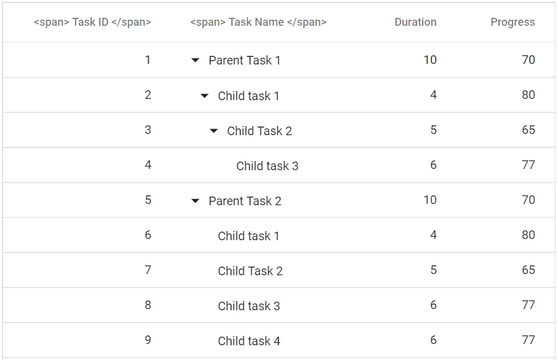Screen dimensions: 558x360
Task: Sort by the Duration column header
Action: click(x=415, y=22)
